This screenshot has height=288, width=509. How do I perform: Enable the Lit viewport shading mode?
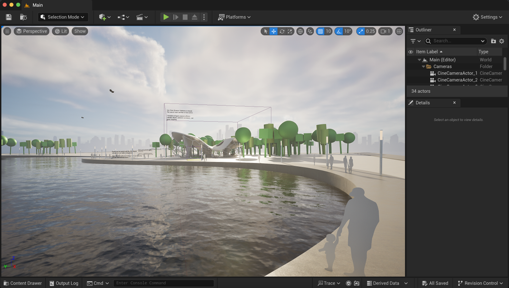click(x=60, y=31)
